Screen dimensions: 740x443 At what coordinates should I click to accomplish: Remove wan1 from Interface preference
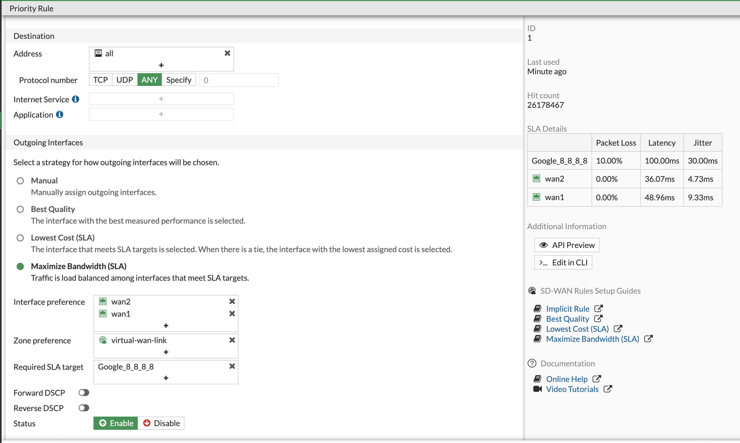point(231,314)
